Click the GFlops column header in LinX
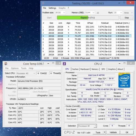136x136 pixels. (90, 23)
